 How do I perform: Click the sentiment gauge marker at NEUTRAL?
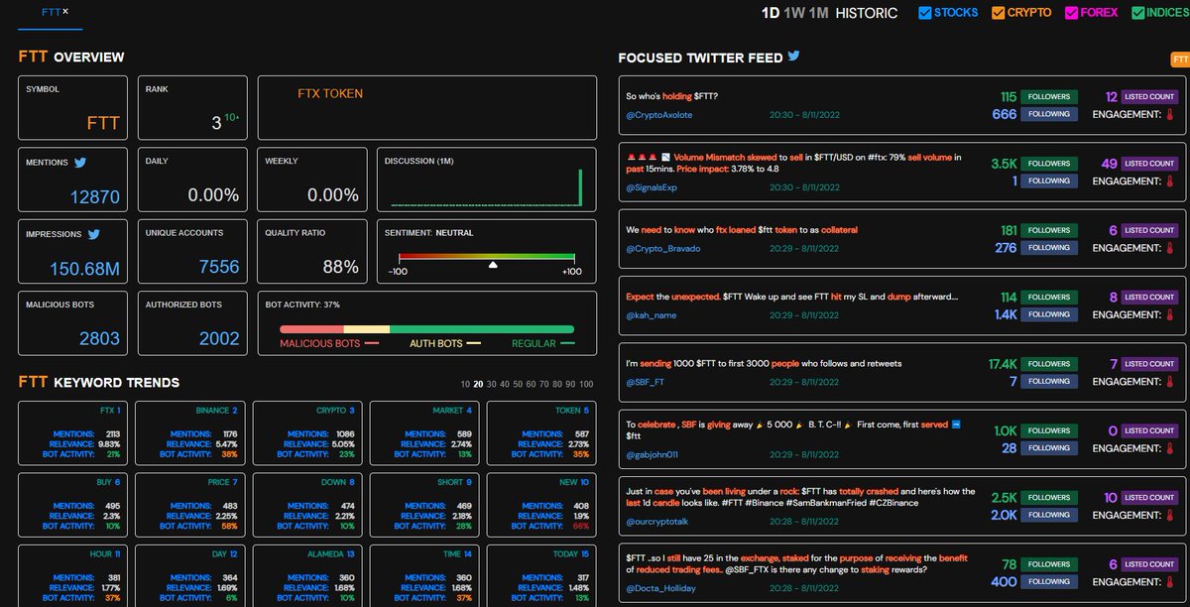[493, 265]
